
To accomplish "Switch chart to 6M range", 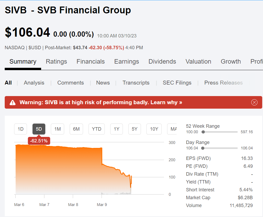I will [76, 129].
